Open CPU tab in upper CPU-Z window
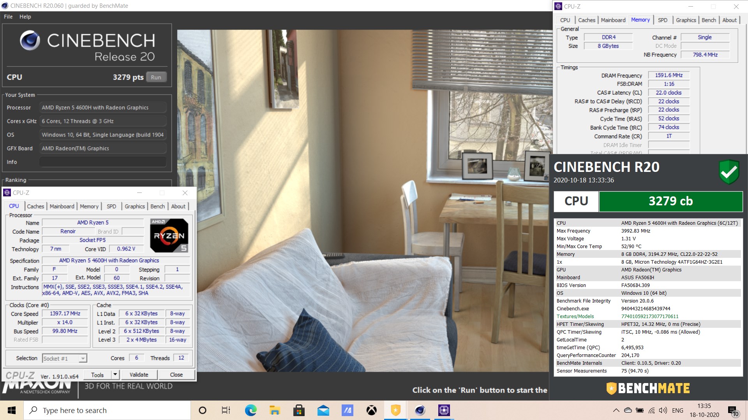Screen dimensions: 748x420 coord(565,20)
